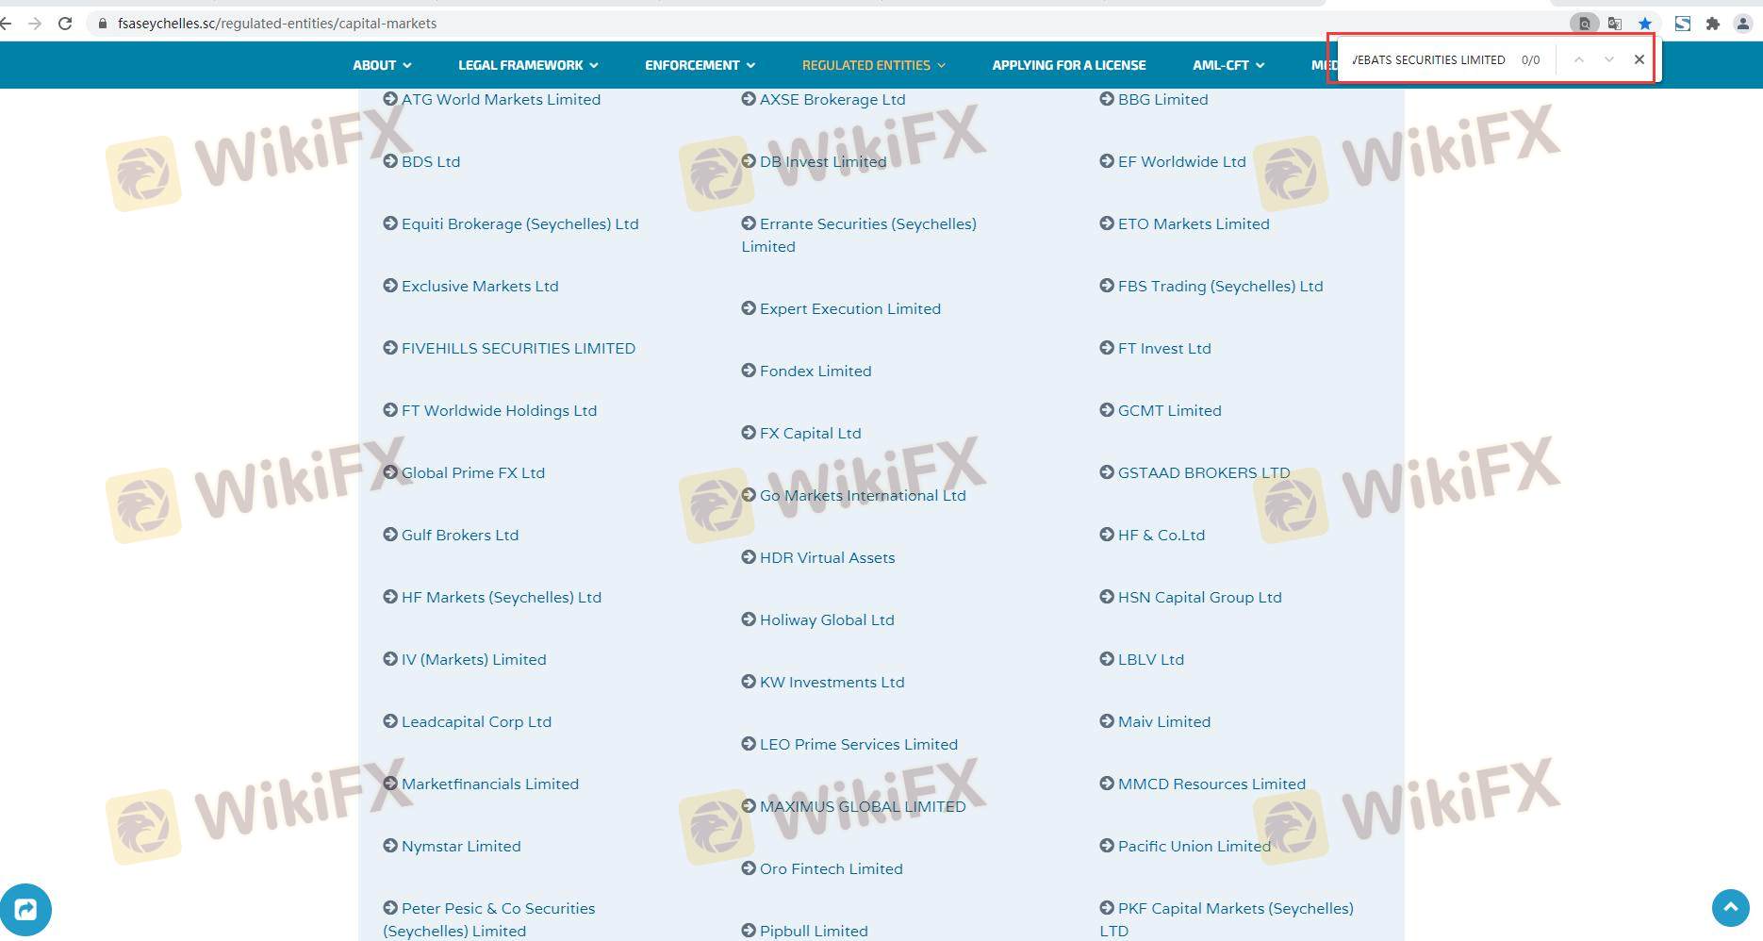Click the page search (find) icon in address bar
1763x941 pixels.
point(1584,24)
